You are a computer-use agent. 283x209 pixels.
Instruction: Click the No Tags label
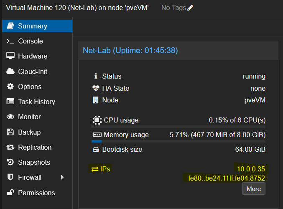(173, 8)
